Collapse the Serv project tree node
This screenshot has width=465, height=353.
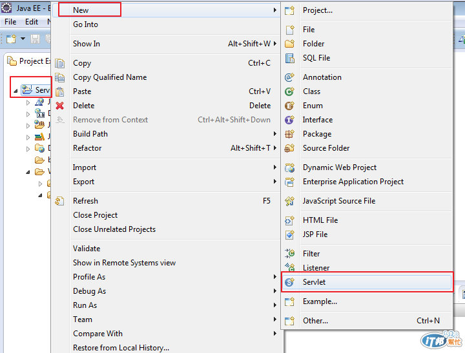point(15,91)
